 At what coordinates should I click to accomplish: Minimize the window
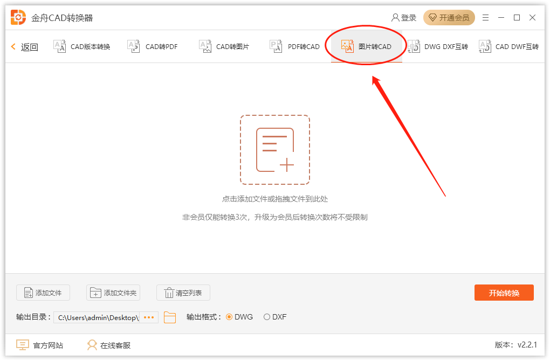click(x=501, y=18)
